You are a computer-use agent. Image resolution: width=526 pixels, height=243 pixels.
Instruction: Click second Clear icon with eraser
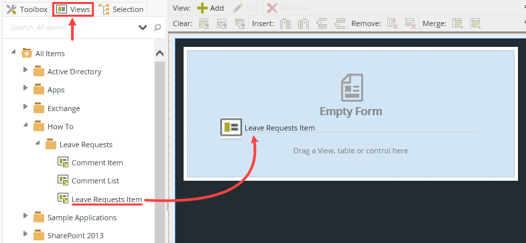point(222,23)
